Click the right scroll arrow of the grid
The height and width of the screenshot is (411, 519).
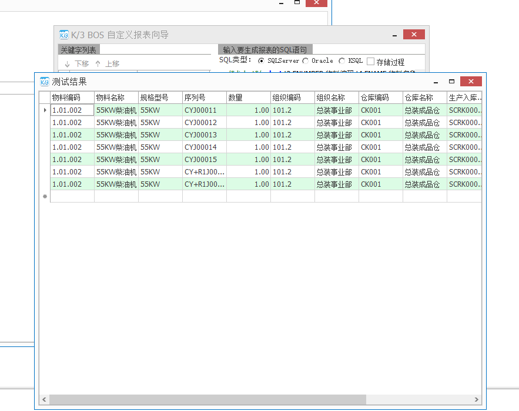coord(476,399)
